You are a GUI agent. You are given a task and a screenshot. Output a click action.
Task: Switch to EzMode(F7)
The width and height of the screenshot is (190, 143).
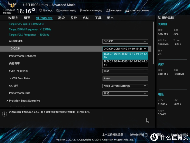[x=138, y=135]
